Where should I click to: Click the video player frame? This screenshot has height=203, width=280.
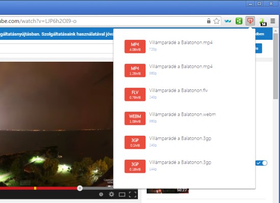coord(57,124)
